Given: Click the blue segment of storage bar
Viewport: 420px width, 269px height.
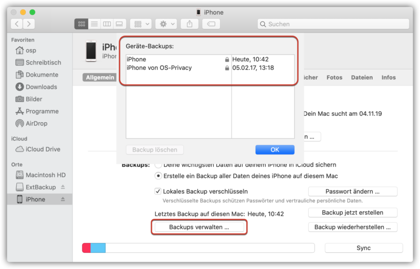Looking at the screenshot, I should [x=98, y=248].
